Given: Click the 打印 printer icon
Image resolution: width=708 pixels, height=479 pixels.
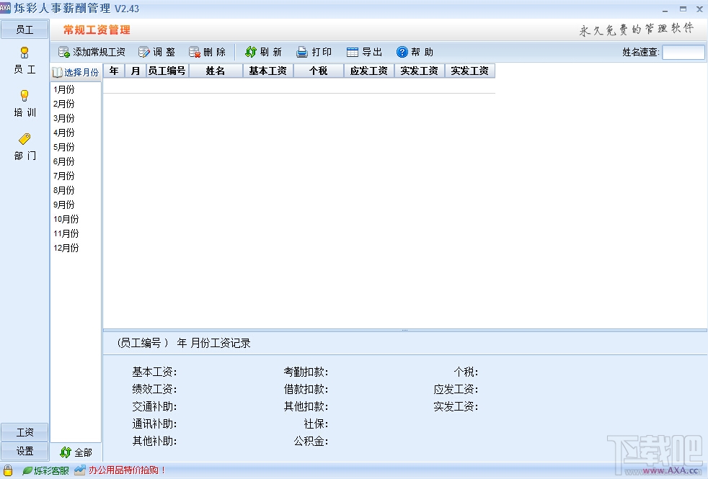Looking at the screenshot, I should 301,53.
